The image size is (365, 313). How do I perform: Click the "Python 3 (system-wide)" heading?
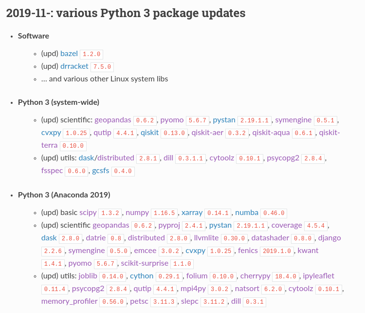point(59,102)
